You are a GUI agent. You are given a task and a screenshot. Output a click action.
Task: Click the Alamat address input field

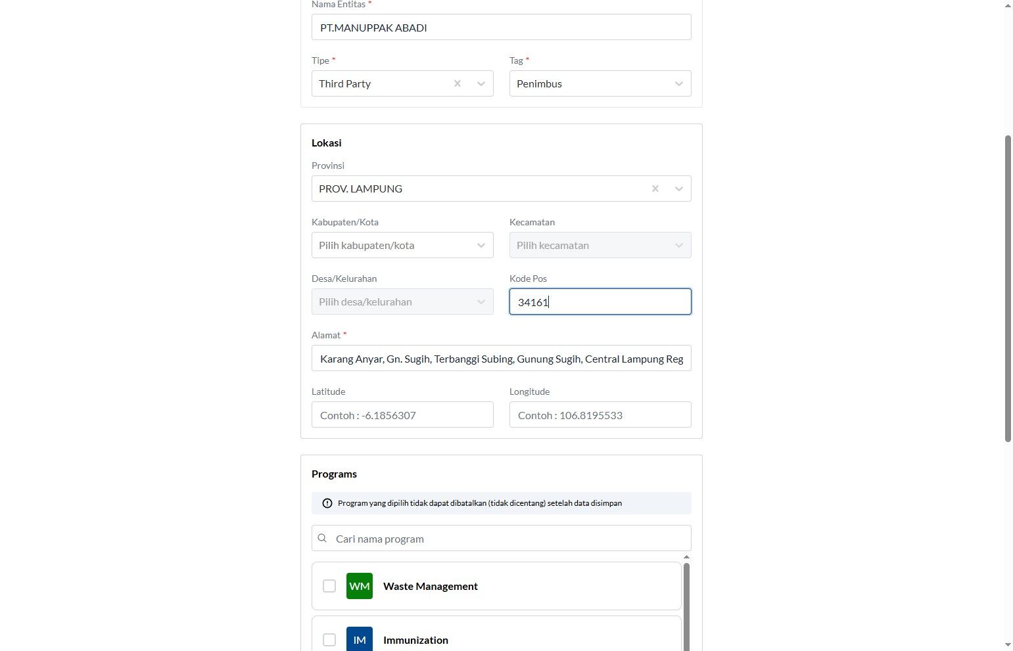point(502,358)
